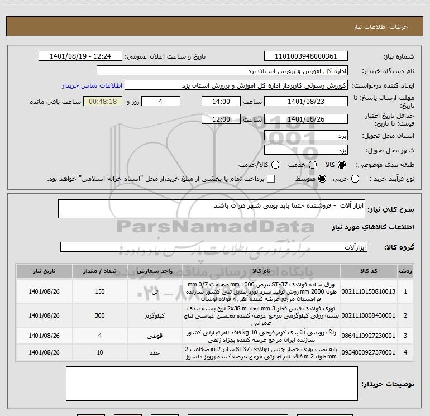Select item code 0864110927230001
Viewport: 430px width, 416px height.
click(369, 336)
